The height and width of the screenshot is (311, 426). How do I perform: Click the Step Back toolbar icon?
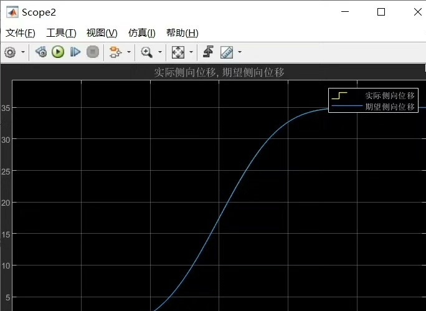pos(41,52)
